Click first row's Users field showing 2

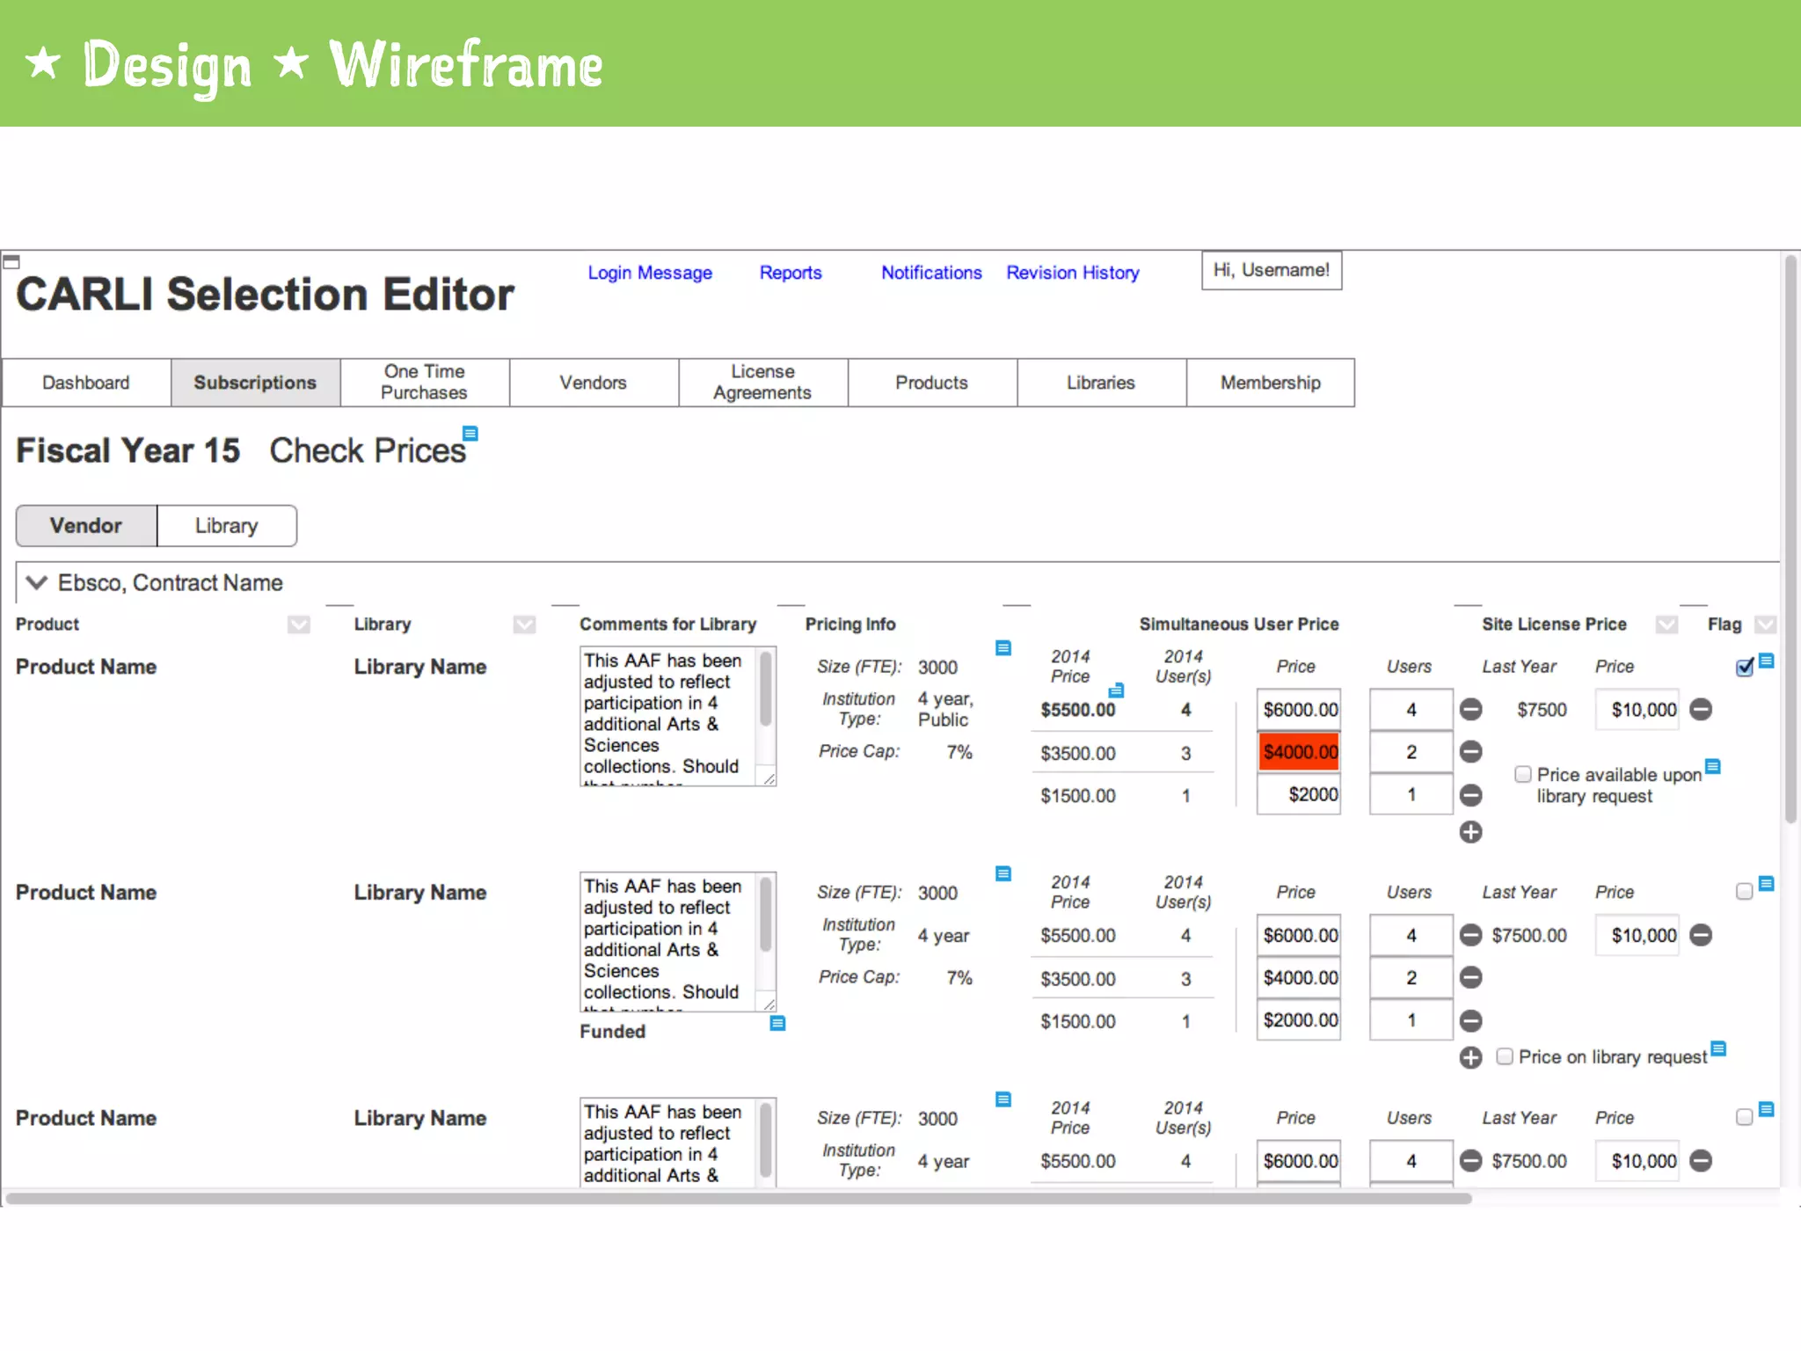coord(1411,752)
